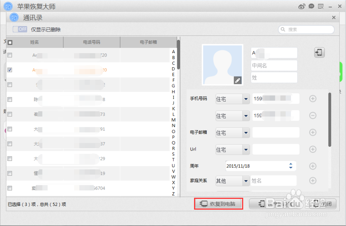Focus the 搜索 search field

[306, 29]
